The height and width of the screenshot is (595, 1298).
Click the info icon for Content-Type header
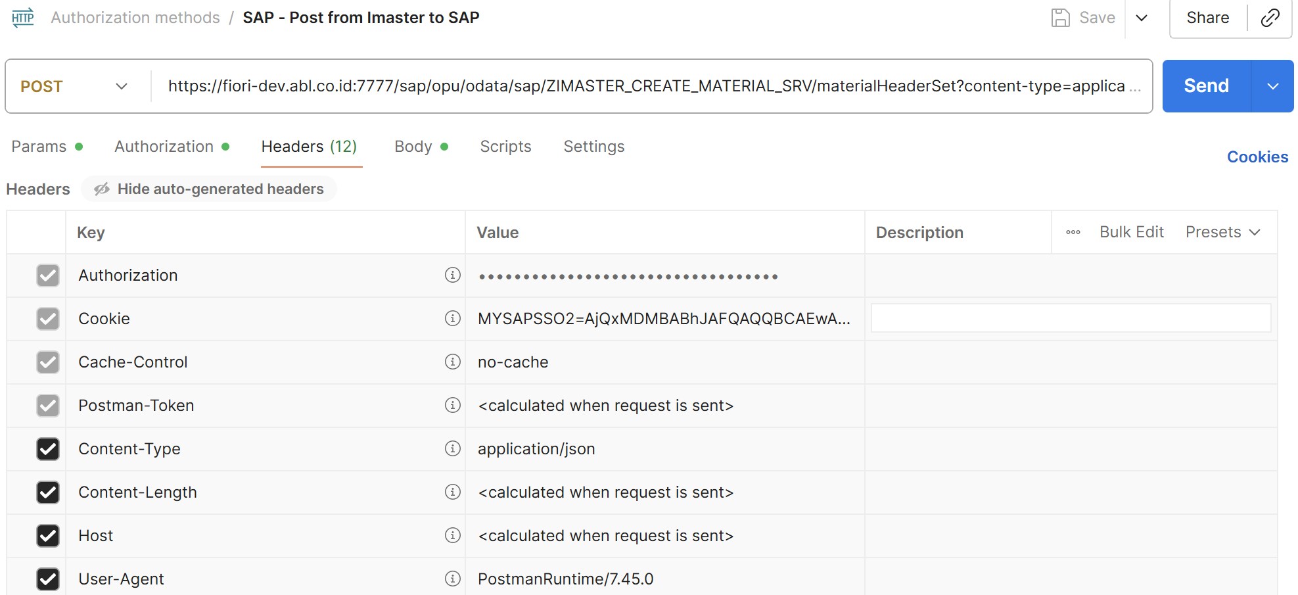[453, 448]
